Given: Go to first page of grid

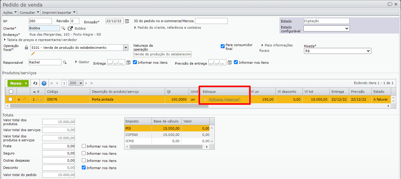Looking at the screenshot, I should pyautogui.click(x=52, y=83).
